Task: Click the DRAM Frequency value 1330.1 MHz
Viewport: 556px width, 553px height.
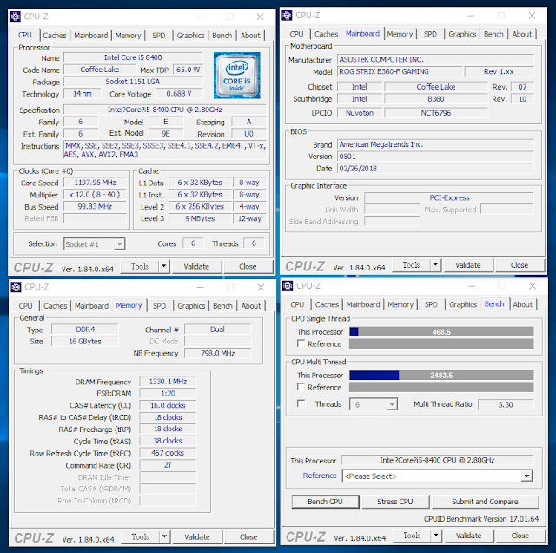Action: pyautogui.click(x=168, y=382)
